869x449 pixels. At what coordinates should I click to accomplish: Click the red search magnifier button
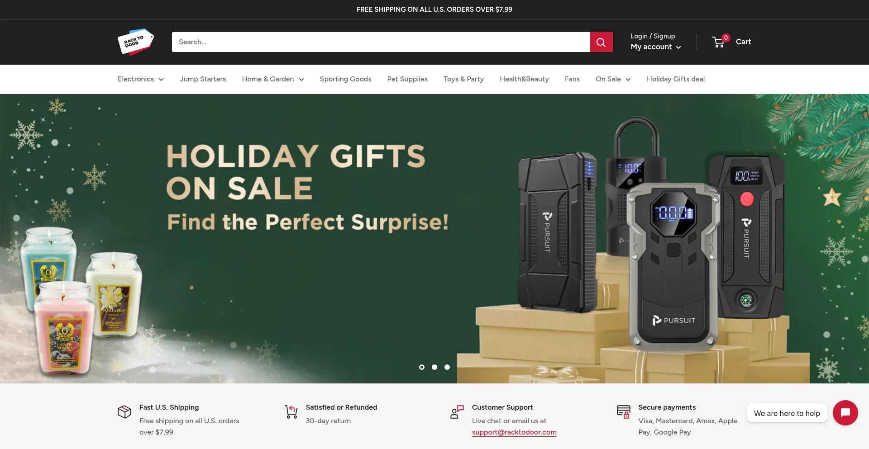601,42
